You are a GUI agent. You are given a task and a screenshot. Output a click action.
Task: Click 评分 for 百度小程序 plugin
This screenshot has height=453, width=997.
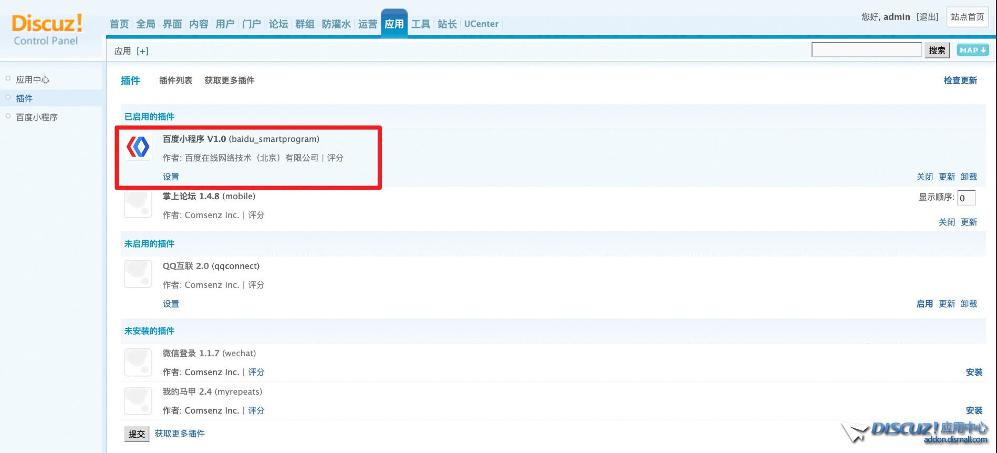point(335,158)
